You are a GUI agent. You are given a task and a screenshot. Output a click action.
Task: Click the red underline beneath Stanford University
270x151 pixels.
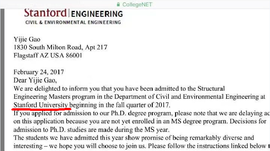coord(41,109)
